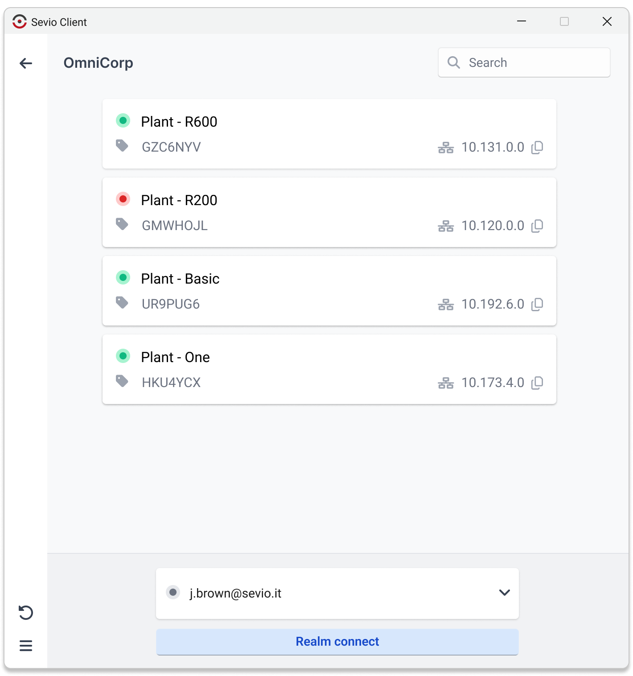Click the tag icon beside GZC6NYV
The height and width of the screenshot is (676, 633).
click(x=122, y=146)
